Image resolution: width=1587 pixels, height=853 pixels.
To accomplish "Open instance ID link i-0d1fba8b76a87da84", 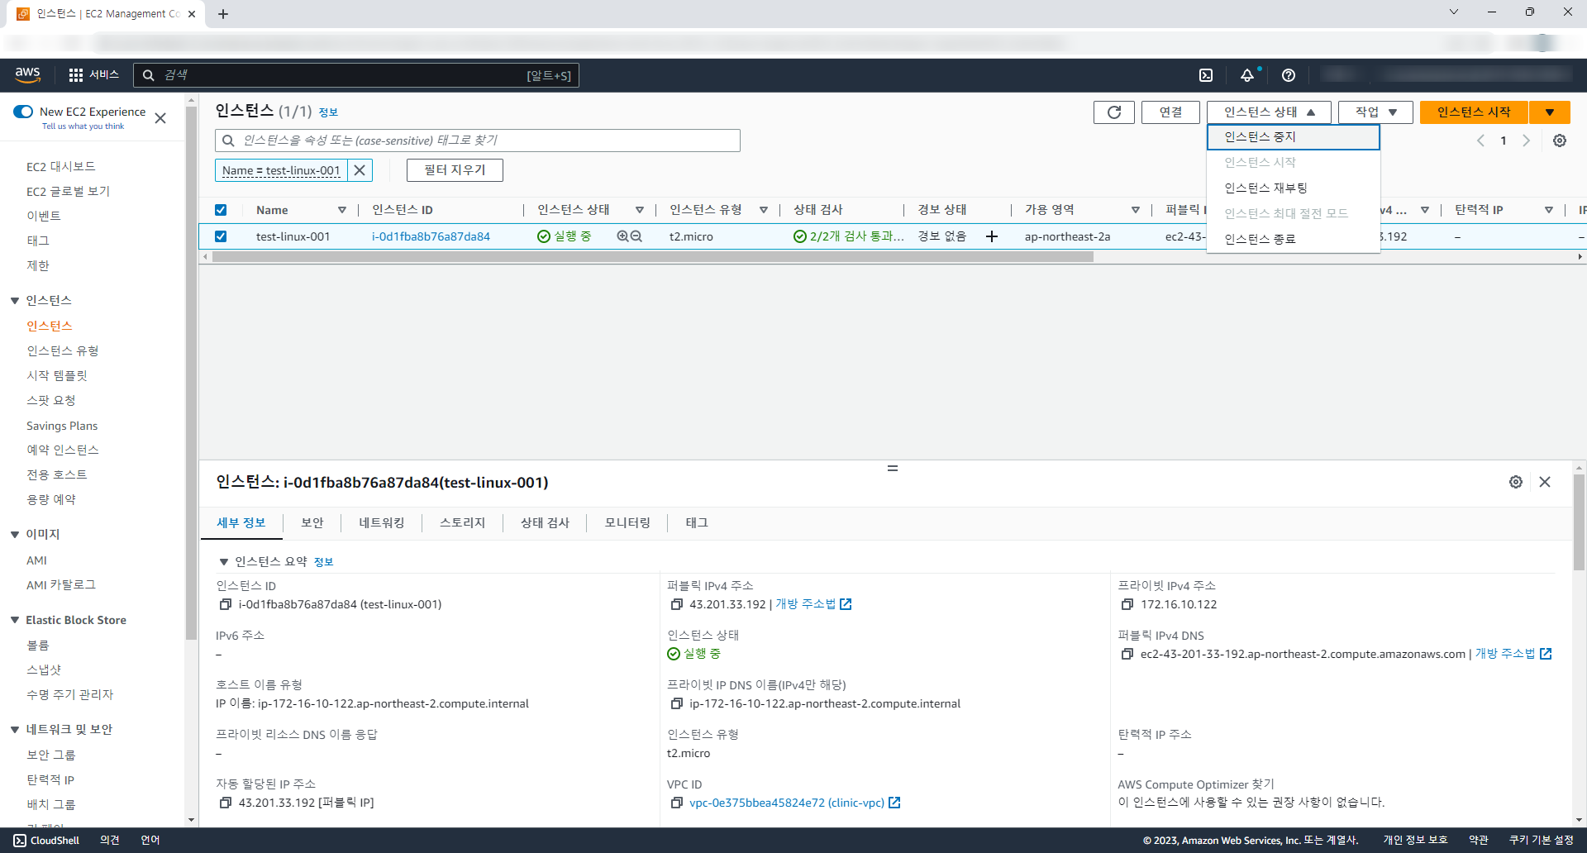I will pyautogui.click(x=431, y=236).
